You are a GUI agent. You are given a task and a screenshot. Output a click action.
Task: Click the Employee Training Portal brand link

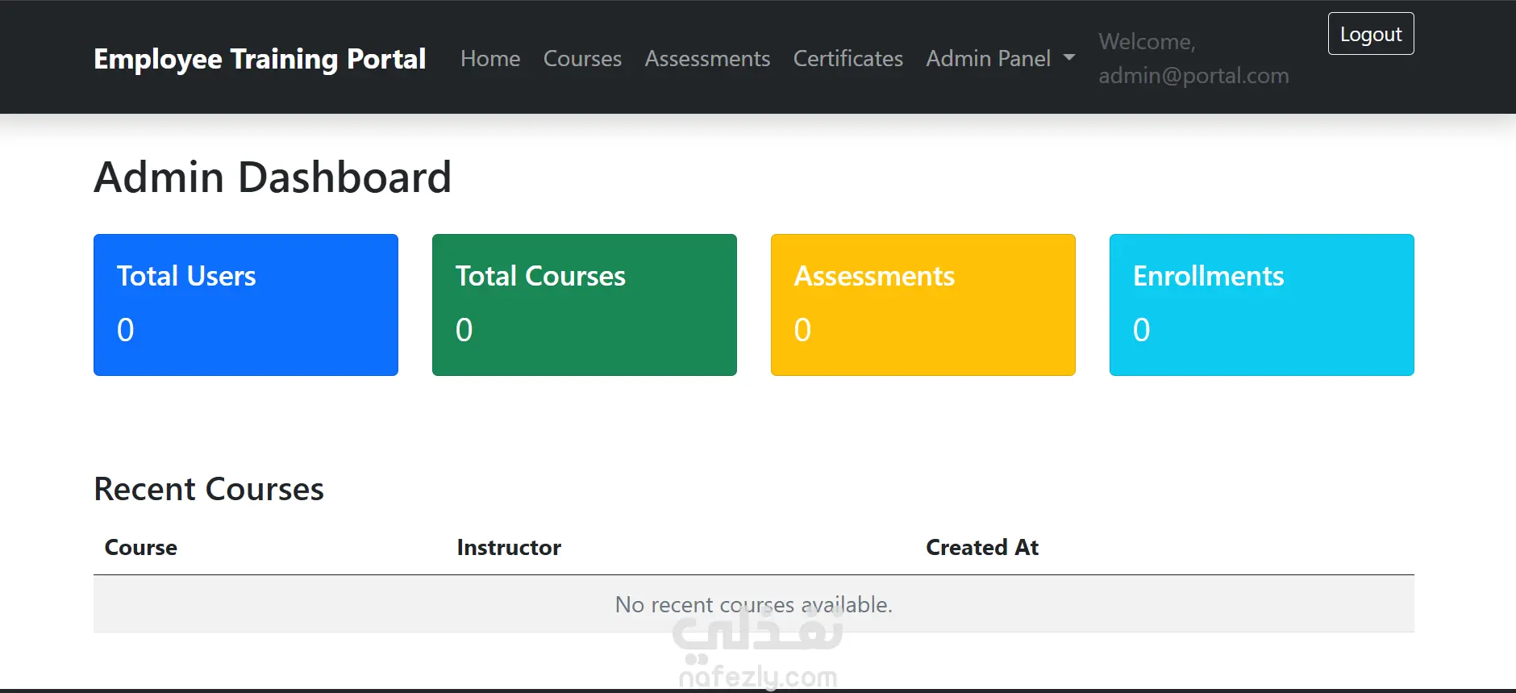260,59
